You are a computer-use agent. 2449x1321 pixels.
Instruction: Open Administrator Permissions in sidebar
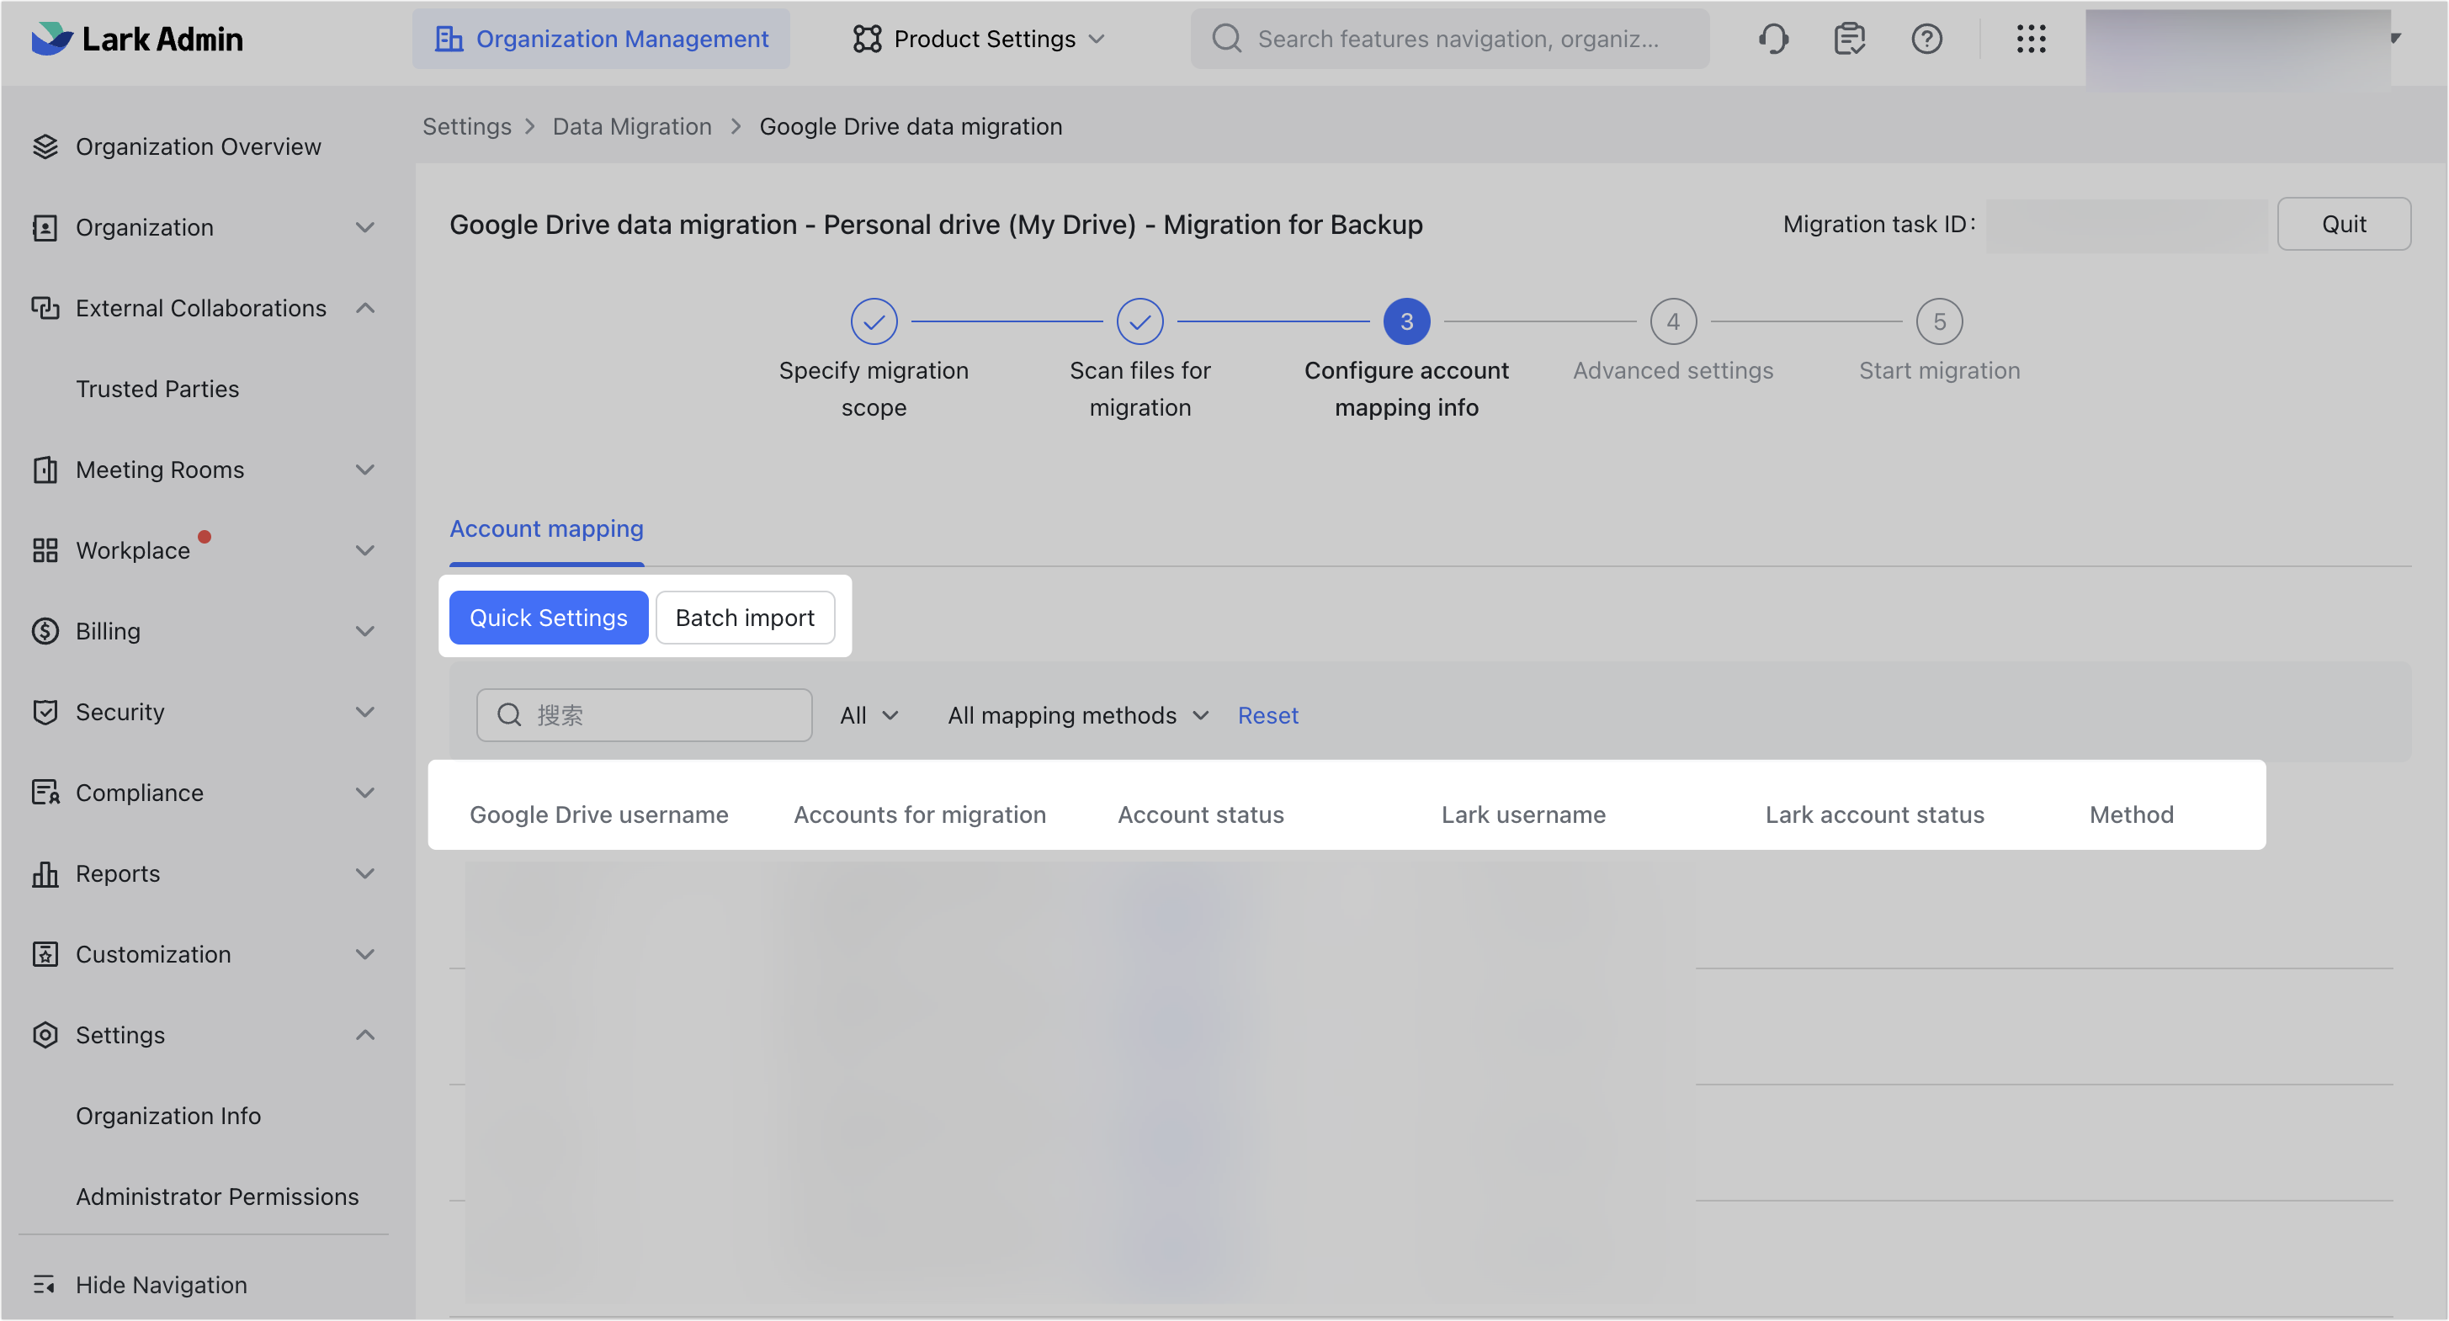coord(217,1196)
